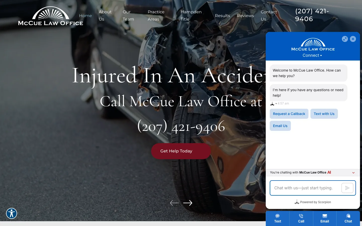Collapse the chatting-with AI info chevron
The width and height of the screenshot is (362, 226).
pos(353,173)
